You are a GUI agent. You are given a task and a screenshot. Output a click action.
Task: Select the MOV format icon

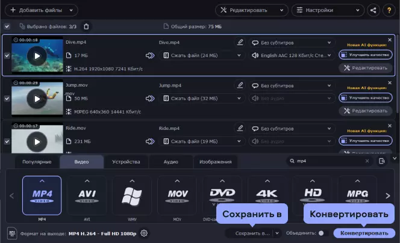(177, 197)
